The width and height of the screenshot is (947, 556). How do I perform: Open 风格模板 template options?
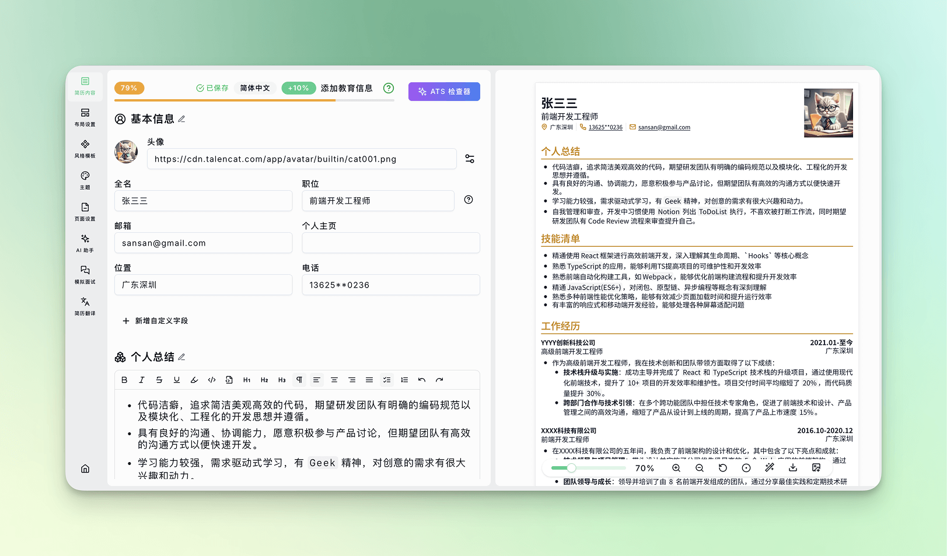[x=85, y=148]
